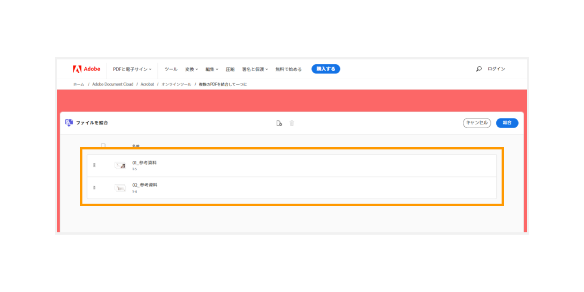
Task: Click the ファイルを結合 panel title
Action: point(92,123)
